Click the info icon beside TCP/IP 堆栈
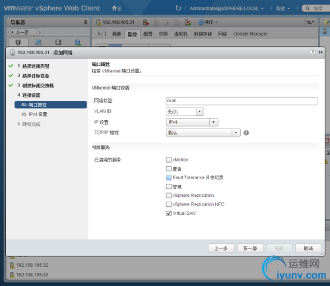 coord(246,132)
